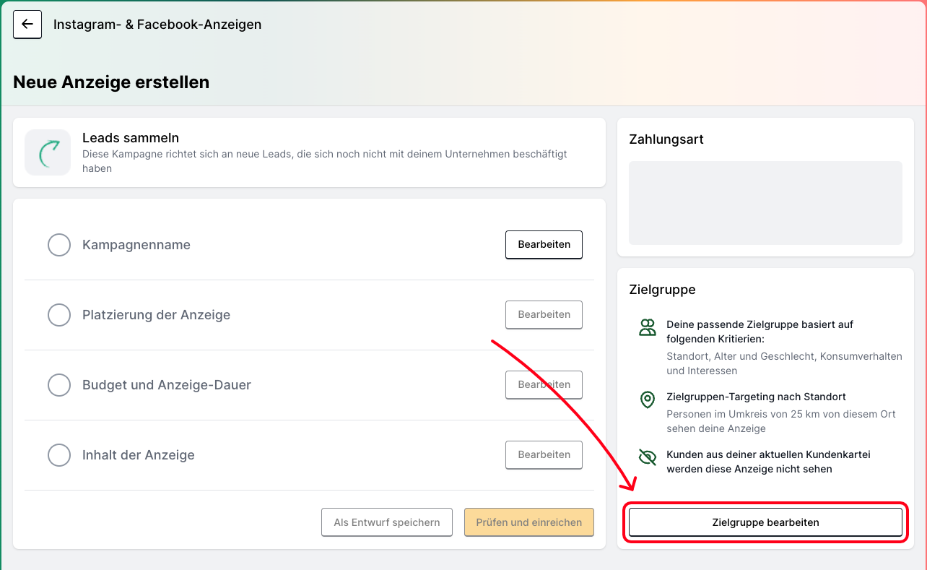This screenshot has height=570, width=927.
Task: Click the Standort, Alter und Geschlecht text
Action: coord(784,363)
